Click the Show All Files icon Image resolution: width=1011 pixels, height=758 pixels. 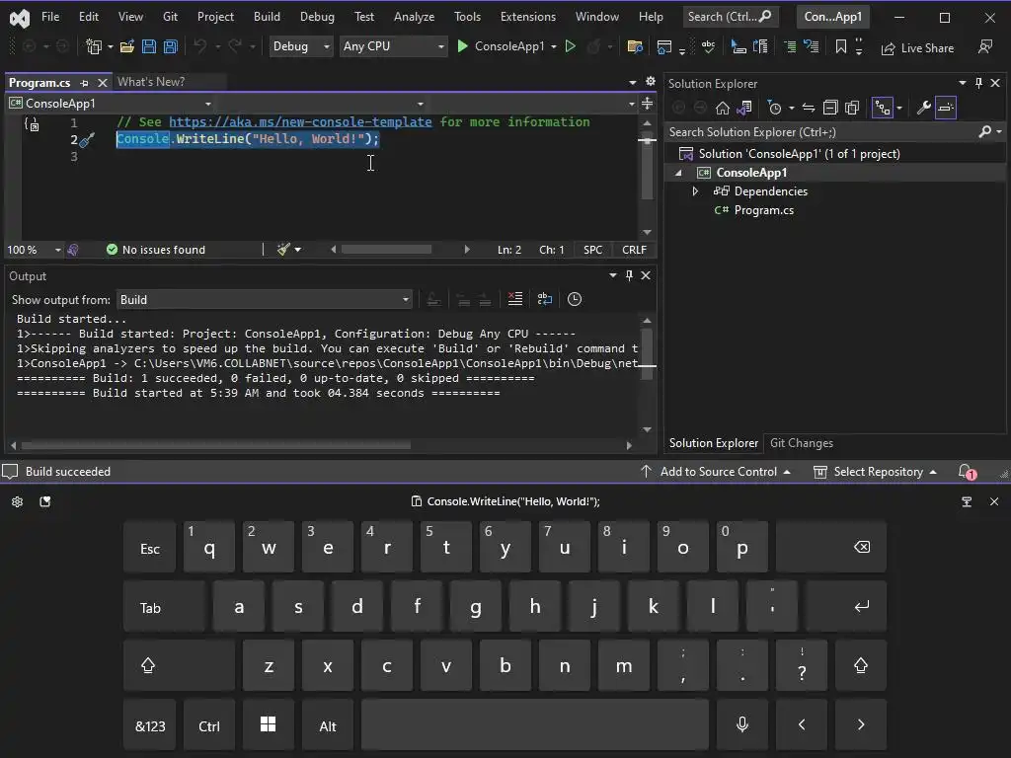point(852,108)
